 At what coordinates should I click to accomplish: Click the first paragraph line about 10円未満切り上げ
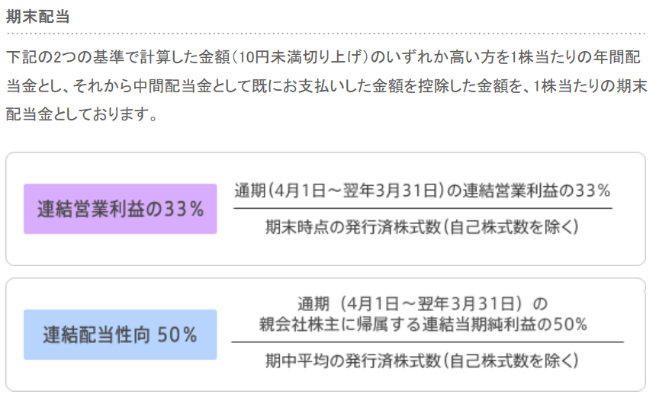(x=323, y=57)
